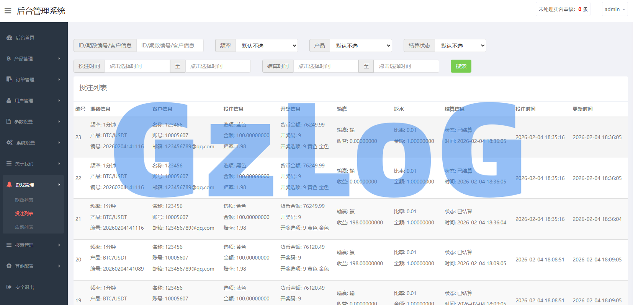Image resolution: width=633 pixels, height=305 pixels.
Task: Click the user icon beside 用户管理
Action: (9, 101)
